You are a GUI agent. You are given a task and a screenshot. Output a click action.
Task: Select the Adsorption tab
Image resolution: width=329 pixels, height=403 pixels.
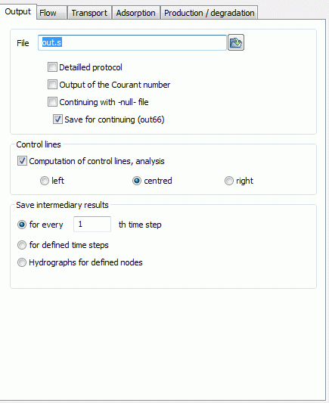click(x=135, y=13)
